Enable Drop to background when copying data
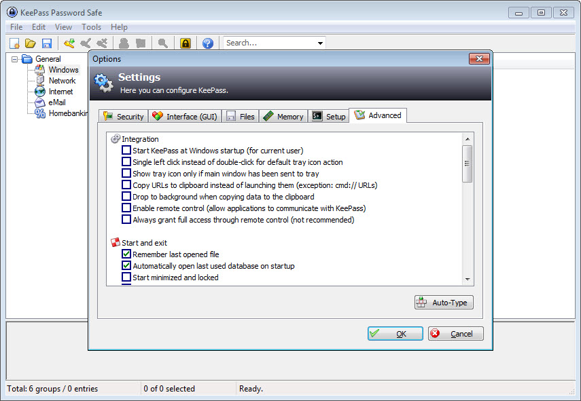The image size is (581, 401). click(x=126, y=196)
